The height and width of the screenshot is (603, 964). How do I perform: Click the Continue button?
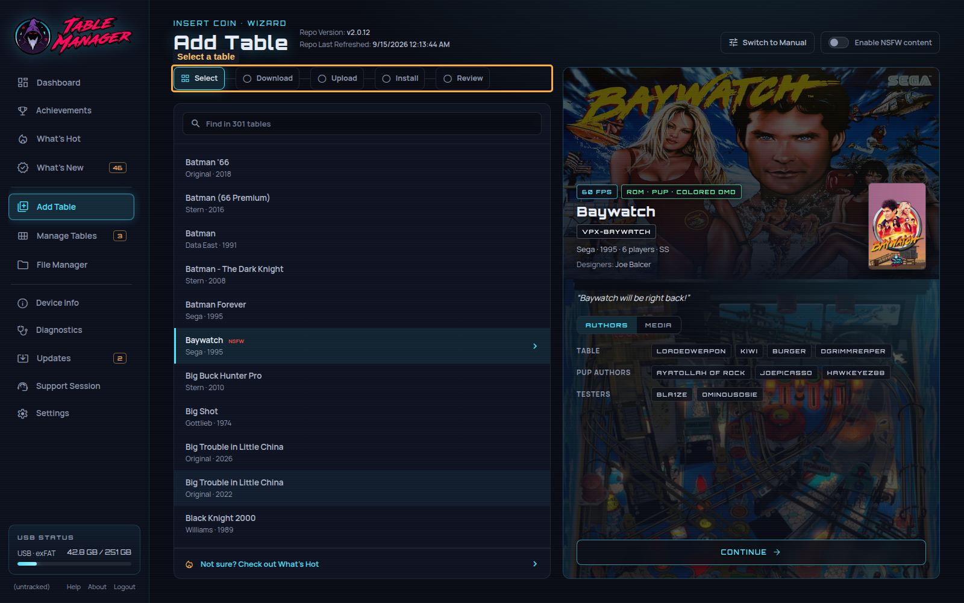(x=751, y=552)
